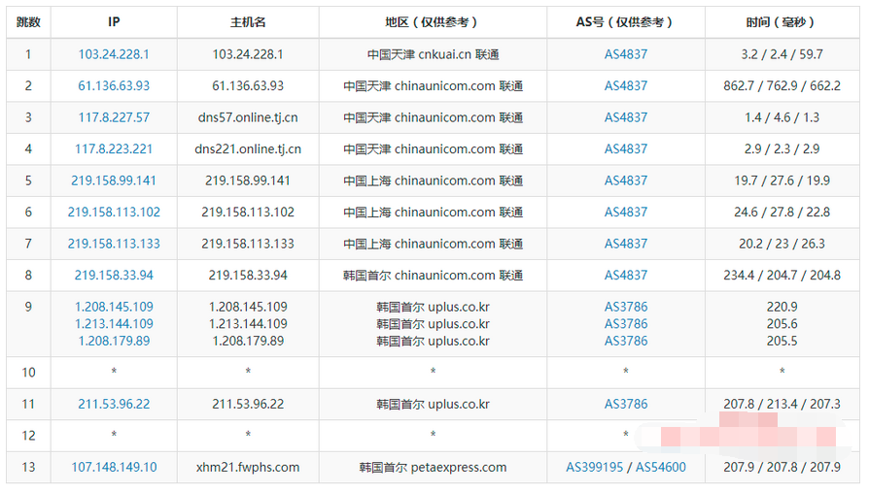The height and width of the screenshot is (492, 869).
Task: Open IP link 103.24.228.1
Action: click(x=114, y=54)
